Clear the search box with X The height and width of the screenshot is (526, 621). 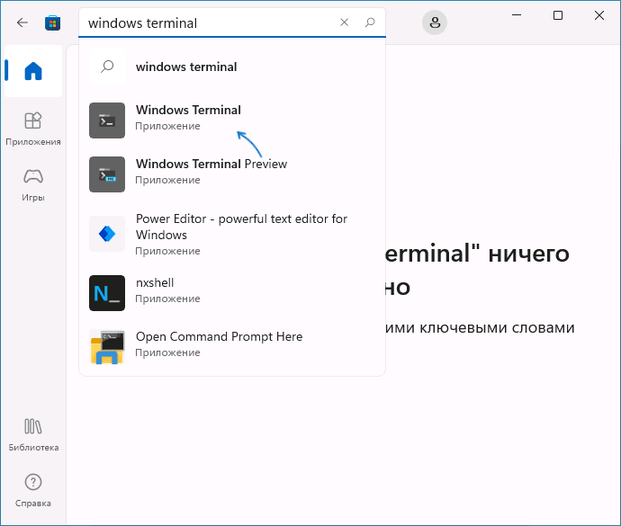pyautogui.click(x=344, y=22)
